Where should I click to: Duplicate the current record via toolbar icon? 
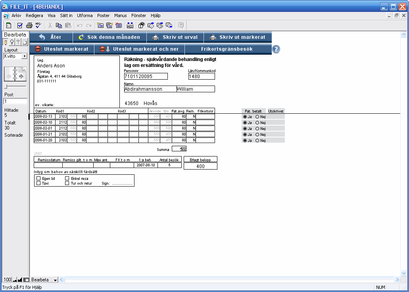109,25
